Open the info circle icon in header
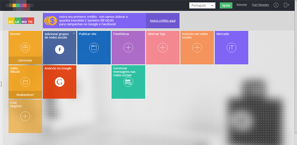Screen dimensions: 297x145 pyautogui.click(x=276, y=5)
